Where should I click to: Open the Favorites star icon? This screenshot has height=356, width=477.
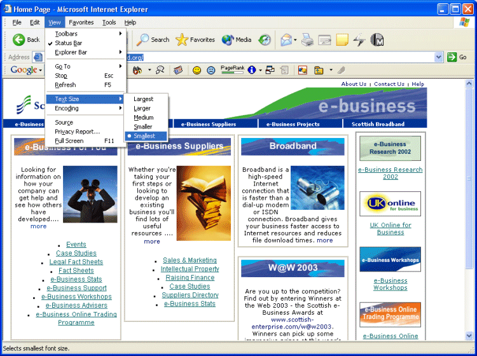point(182,40)
